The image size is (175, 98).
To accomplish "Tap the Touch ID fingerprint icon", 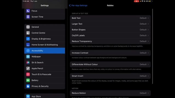I will tap(28, 74).
